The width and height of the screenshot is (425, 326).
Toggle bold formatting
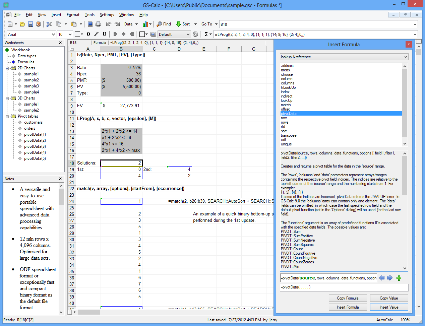pos(88,34)
